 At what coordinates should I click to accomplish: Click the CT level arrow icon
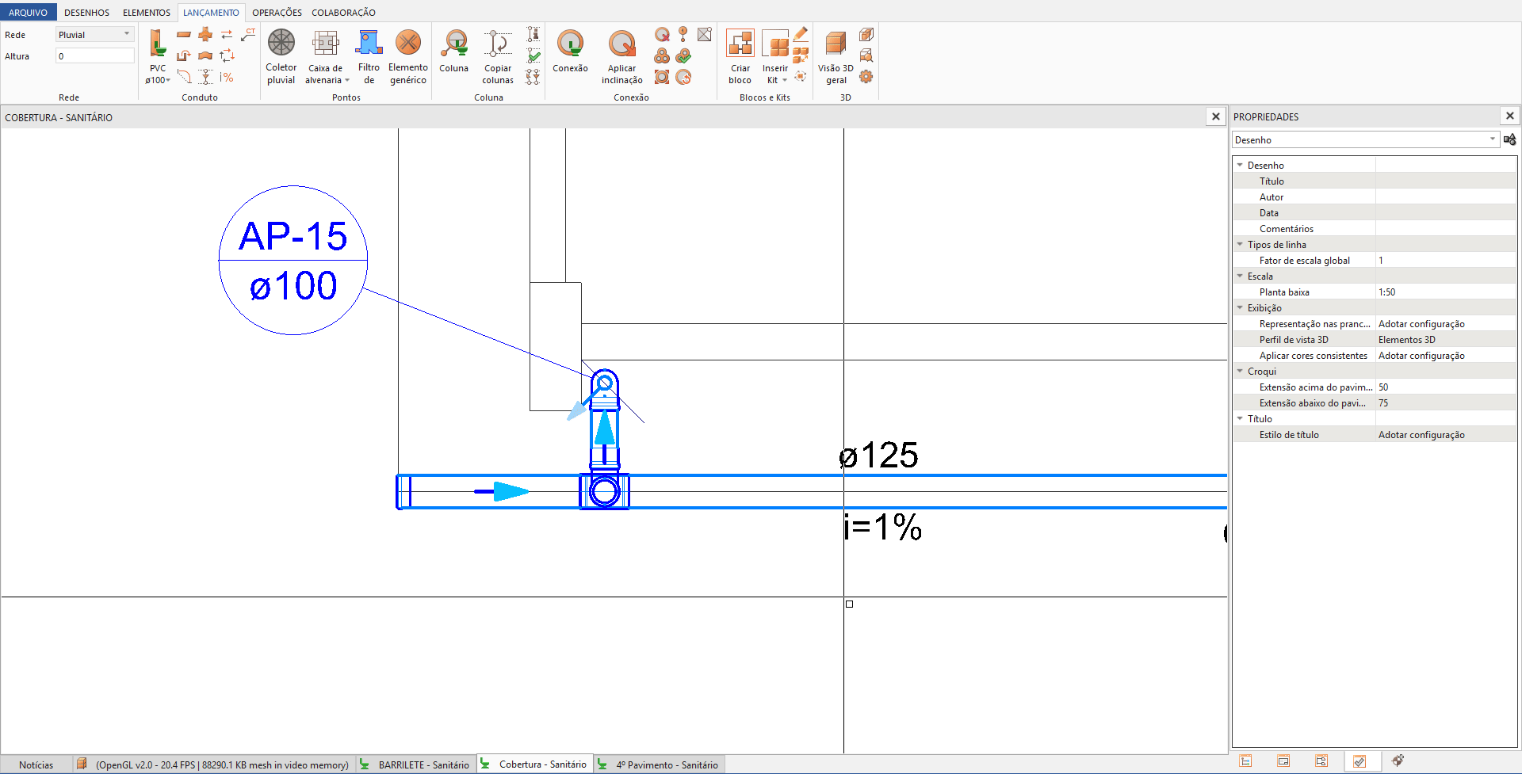click(x=248, y=34)
